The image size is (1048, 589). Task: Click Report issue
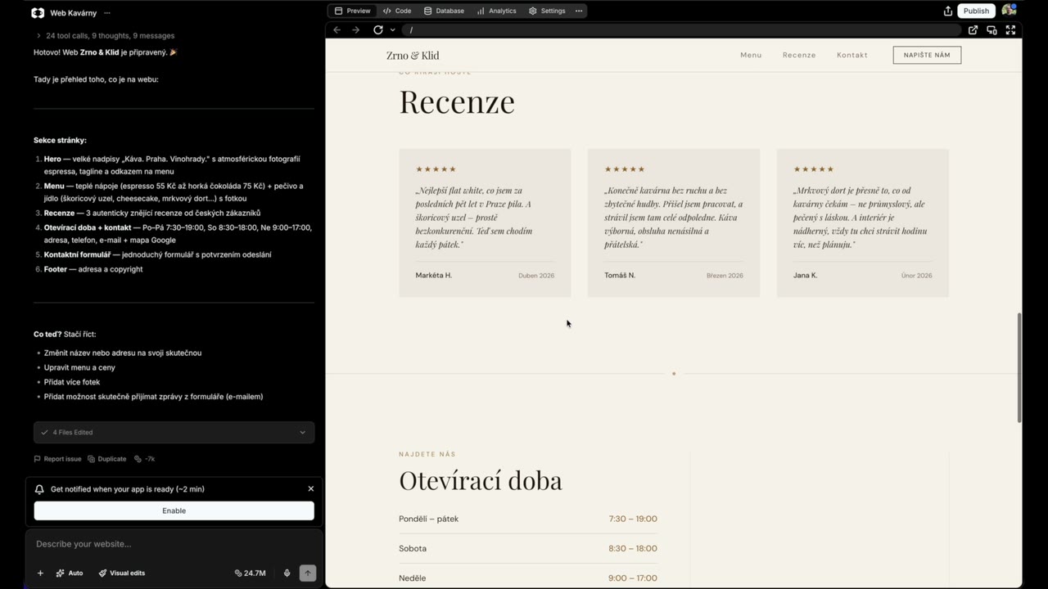coord(57,459)
